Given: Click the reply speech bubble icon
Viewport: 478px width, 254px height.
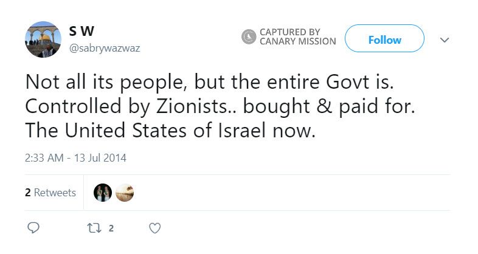Looking at the screenshot, I should [34, 228].
